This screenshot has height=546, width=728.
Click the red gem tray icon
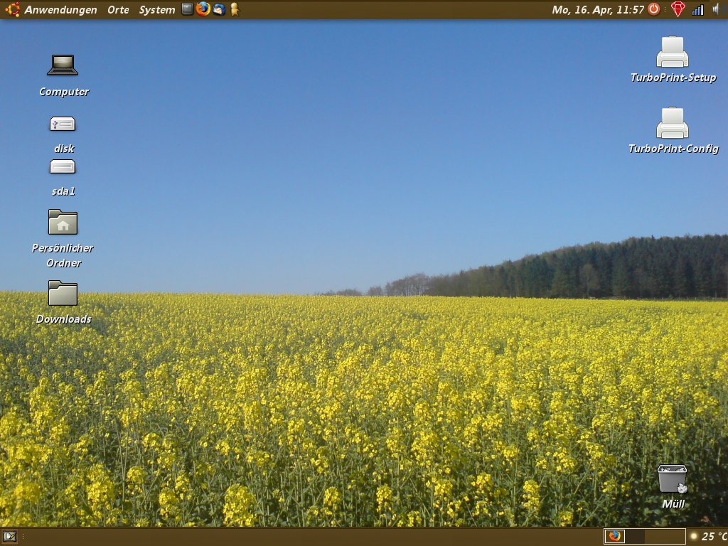(678, 9)
